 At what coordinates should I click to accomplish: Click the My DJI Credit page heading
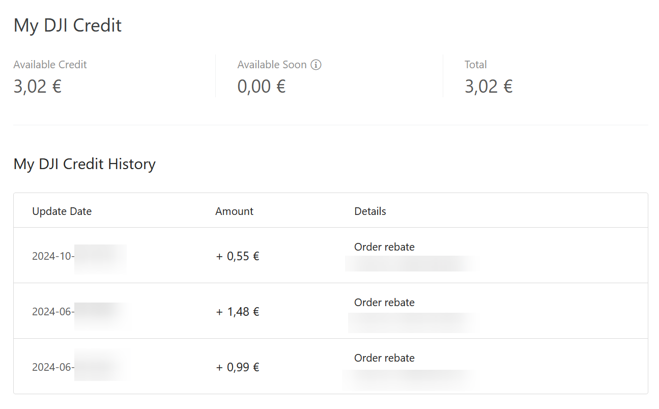coord(68,25)
